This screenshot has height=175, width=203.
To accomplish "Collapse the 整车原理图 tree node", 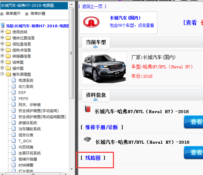I will pyautogui.click(x=2, y=74).
